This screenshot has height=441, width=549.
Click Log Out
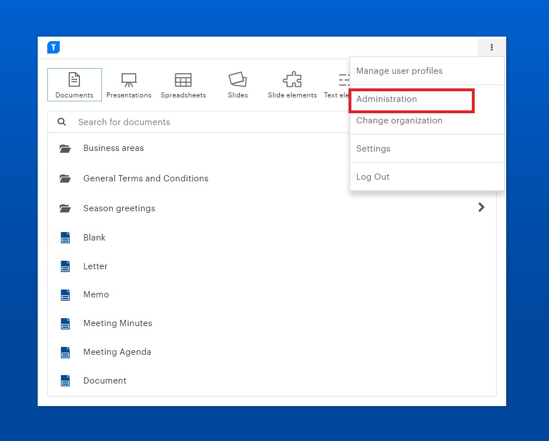[x=373, y=176]
